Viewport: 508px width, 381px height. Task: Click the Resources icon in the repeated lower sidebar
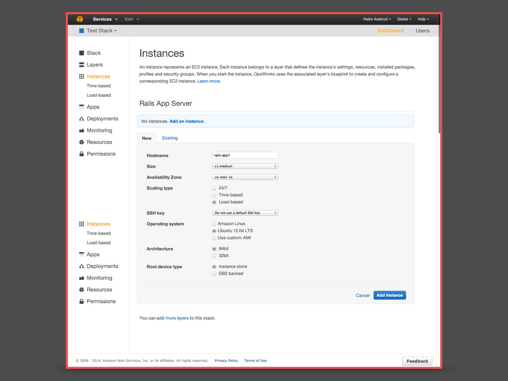point(81,290)
